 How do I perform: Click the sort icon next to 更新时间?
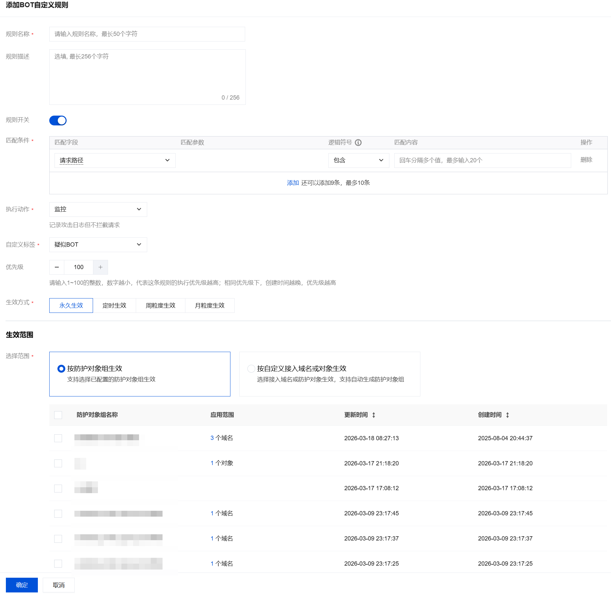tap(374, 415)
